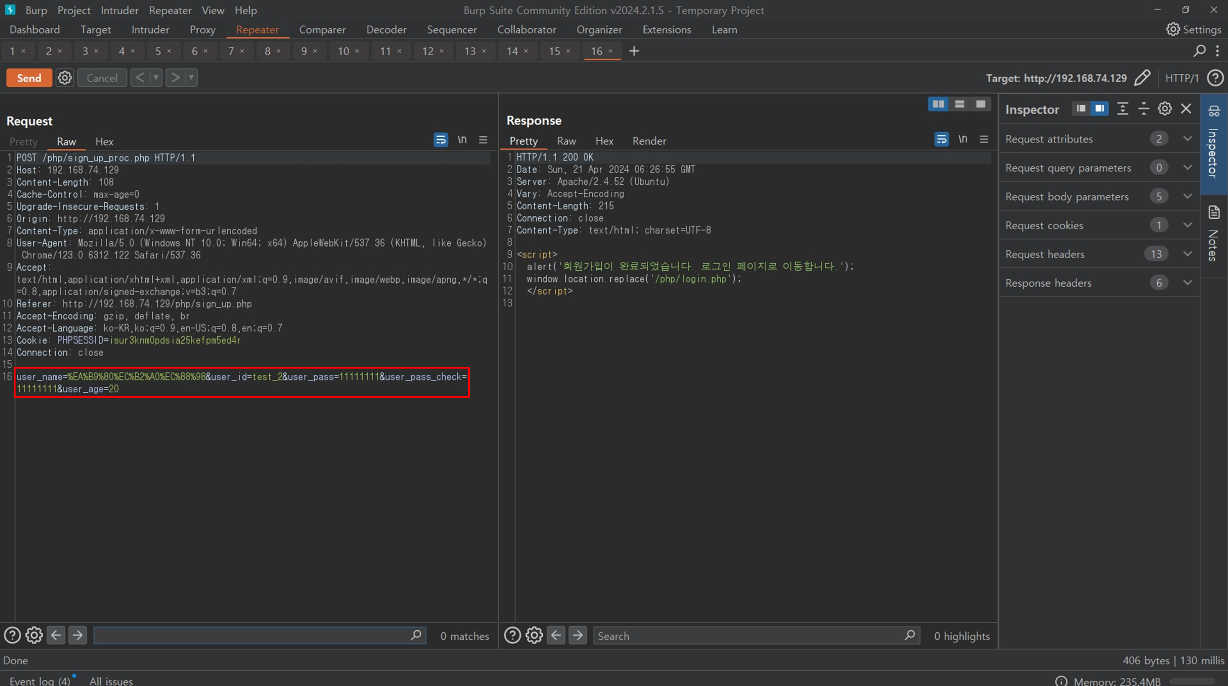Open Inspector settings gear

pyautogui.click(x=1165, y=109)
